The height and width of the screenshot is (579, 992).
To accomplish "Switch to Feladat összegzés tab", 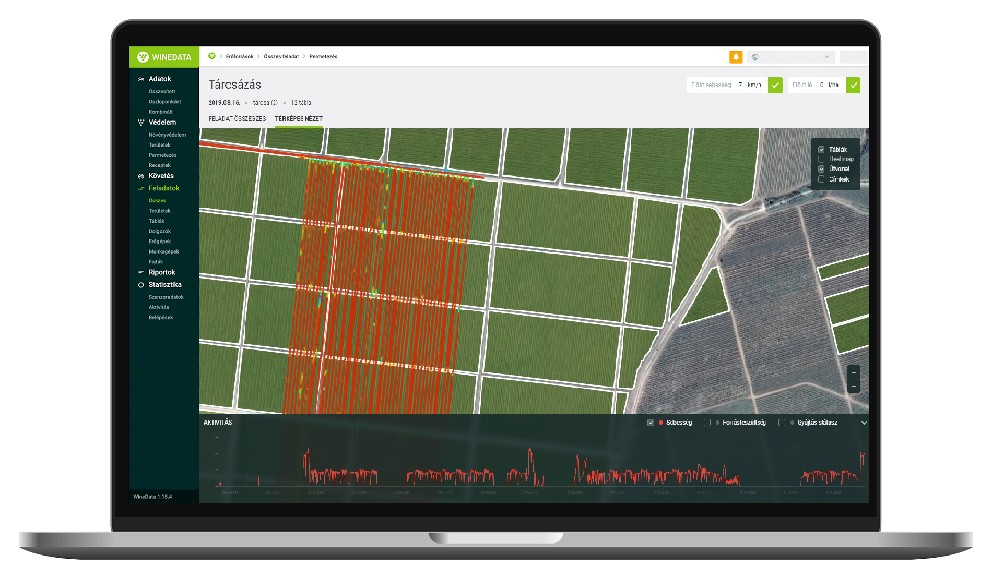I will click(x=237, y=119).
